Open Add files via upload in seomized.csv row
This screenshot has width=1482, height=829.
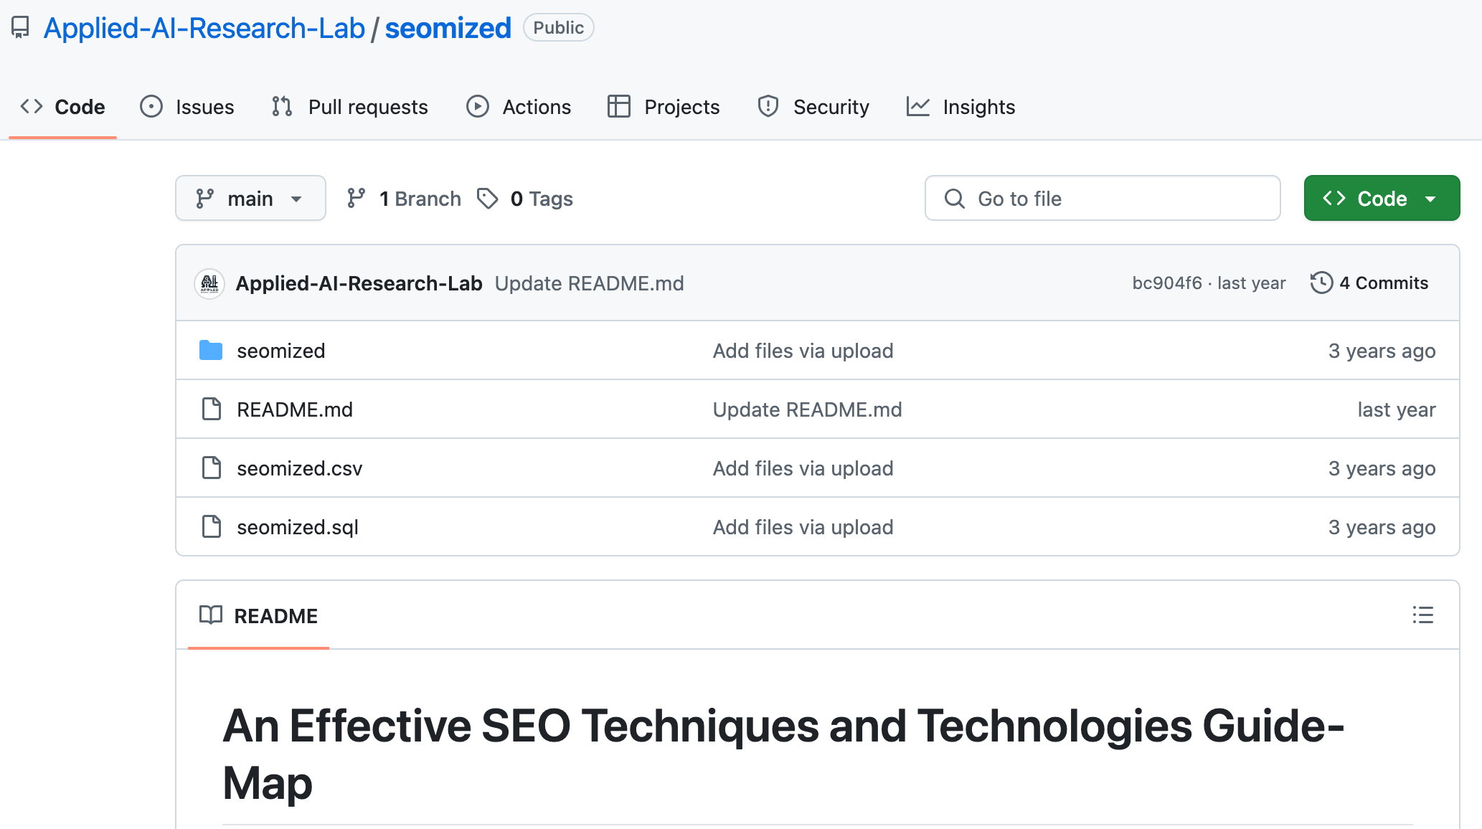[803, 468]
